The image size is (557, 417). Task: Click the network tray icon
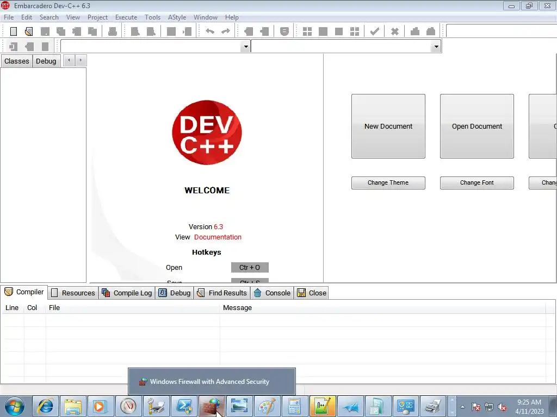click(x=489, y=407)
